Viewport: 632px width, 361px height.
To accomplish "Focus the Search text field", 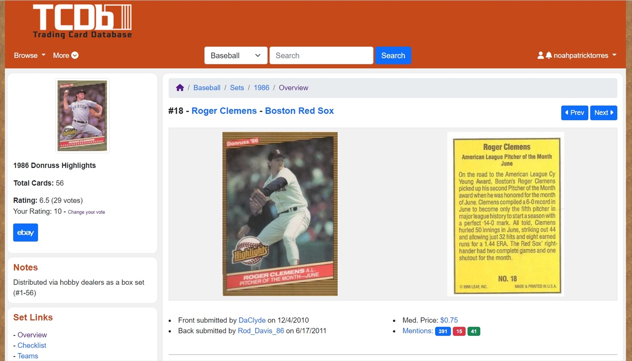I will (x=321, y=55).
